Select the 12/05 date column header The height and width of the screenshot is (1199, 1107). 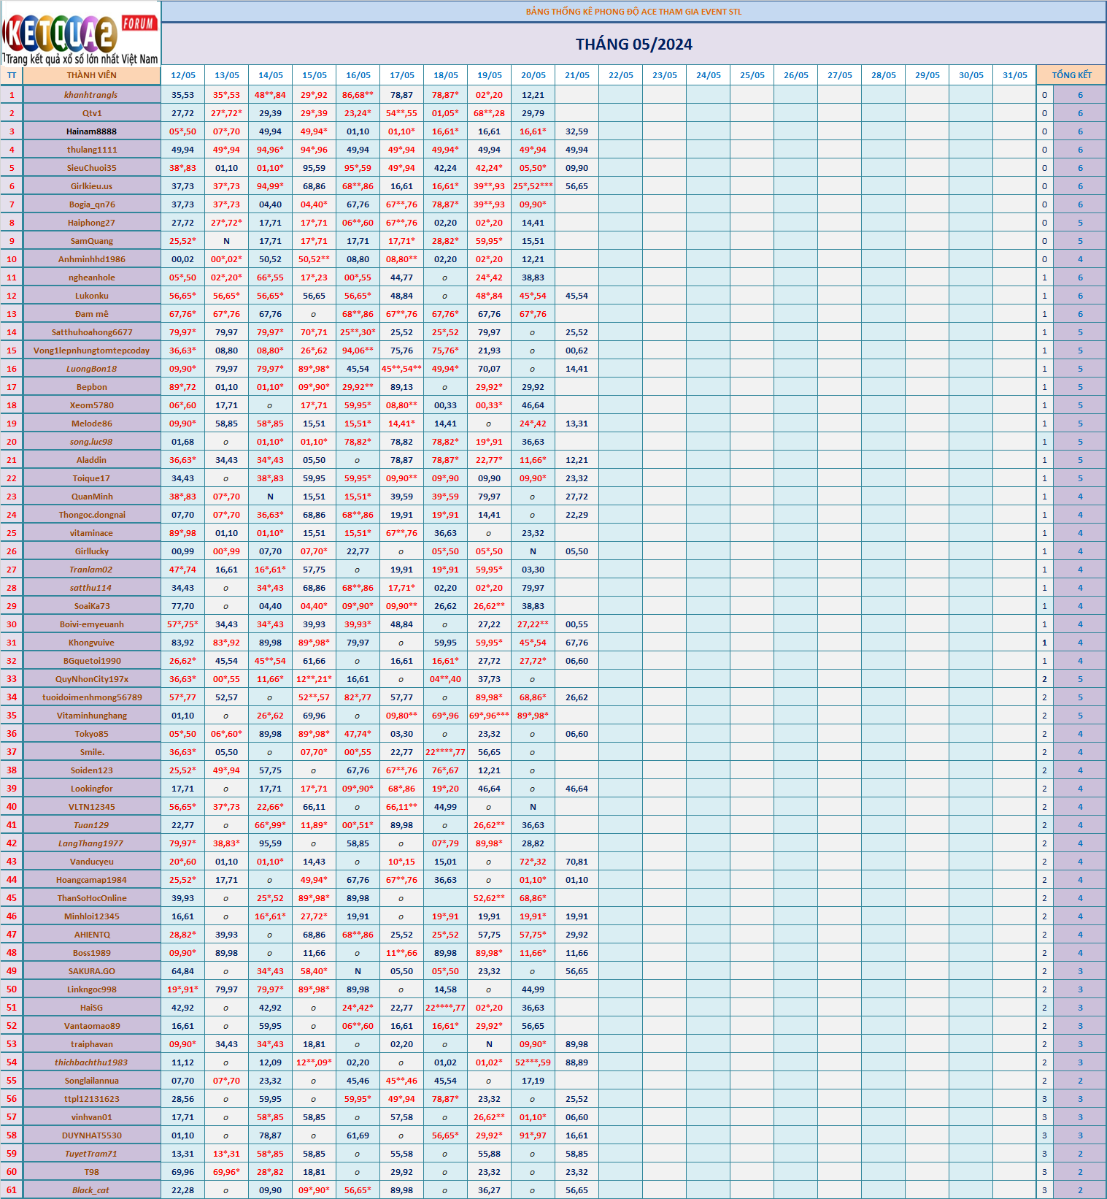tap(182, 75)
